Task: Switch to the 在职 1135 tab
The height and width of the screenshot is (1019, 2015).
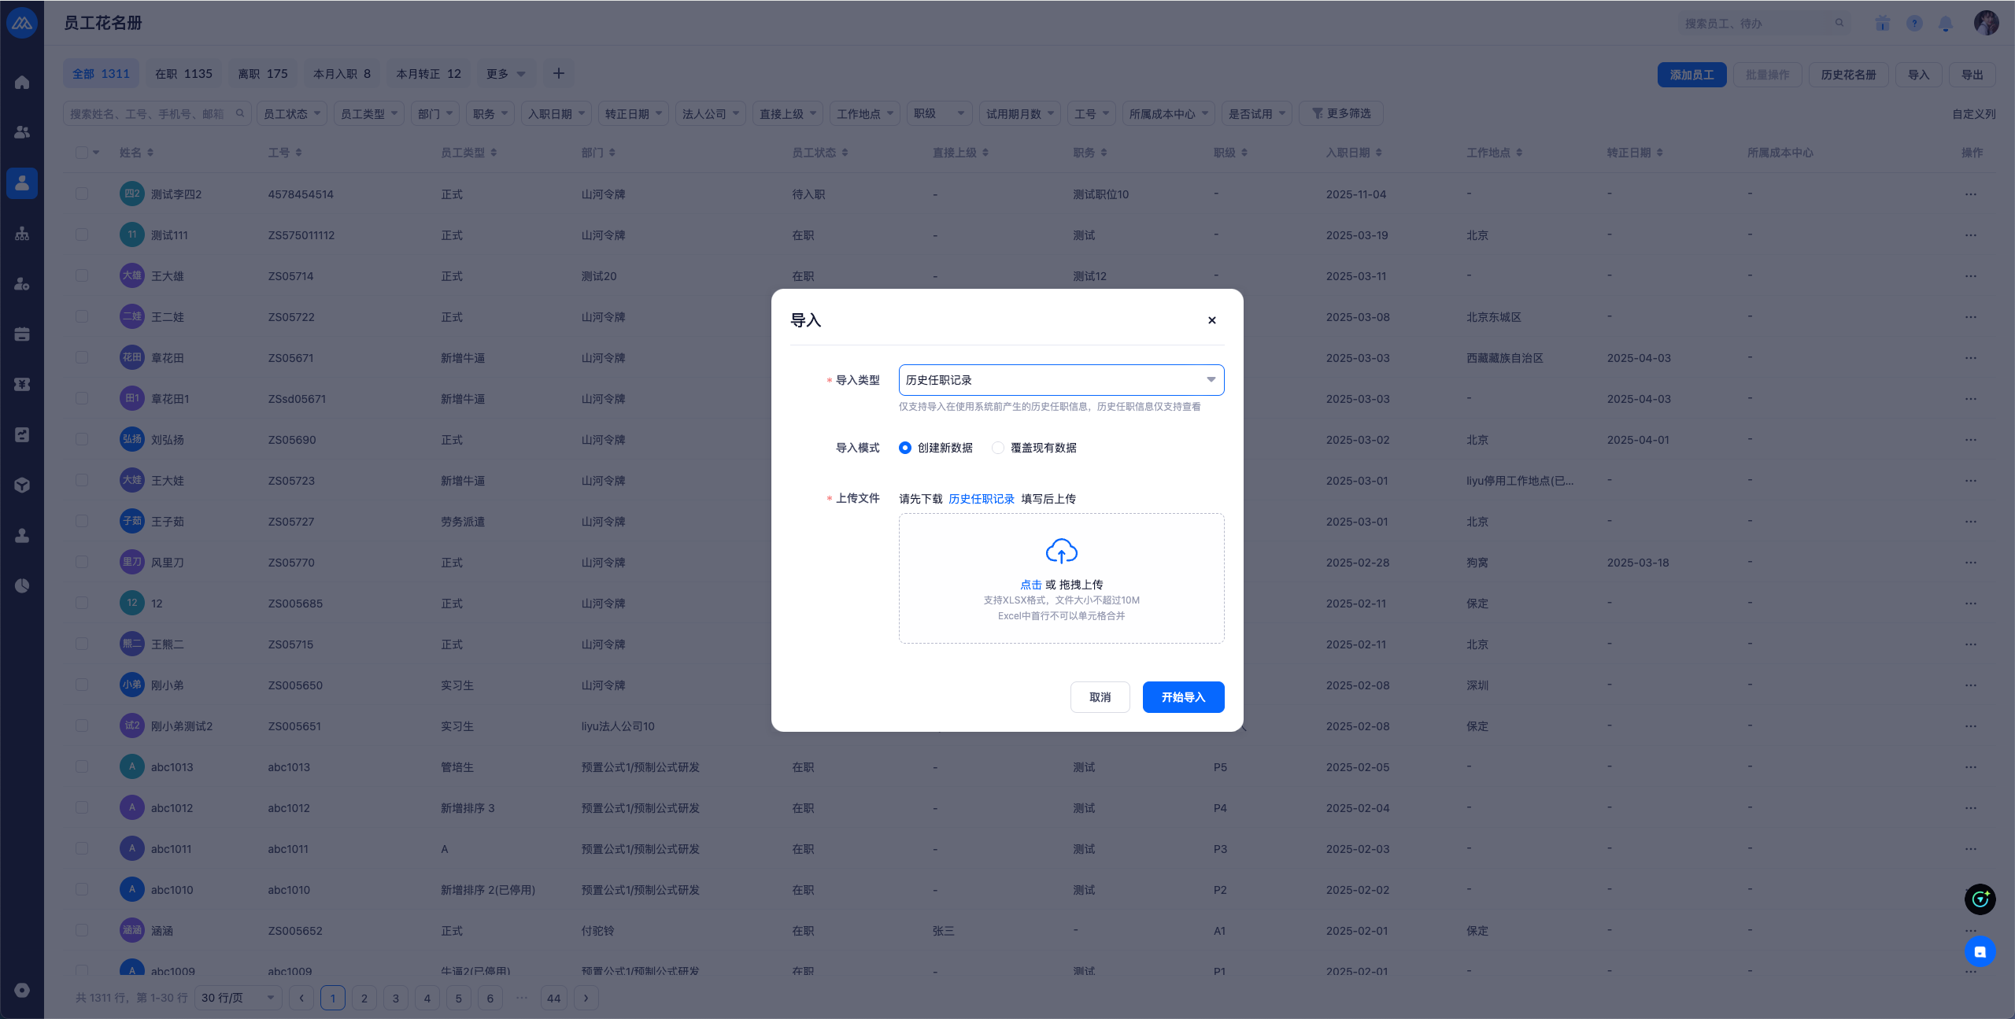Action: pos(183,74)
